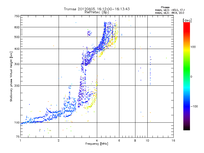Screen dimensions: 204x153
Task: Click the colorbar tick label '100'
Action: tap(193, 47)
